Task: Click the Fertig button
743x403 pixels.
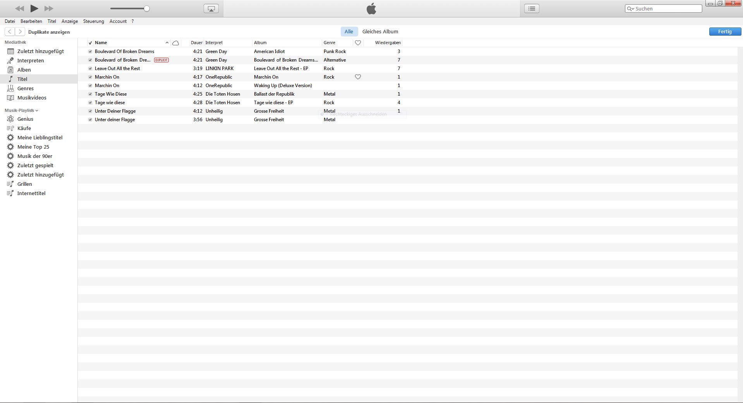Action: point(725,32)
